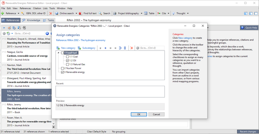Click the checklist selection icon in reference list toolbar
Image resolution: width=259 pixels, height=134 pixels.
coord(19,28)
